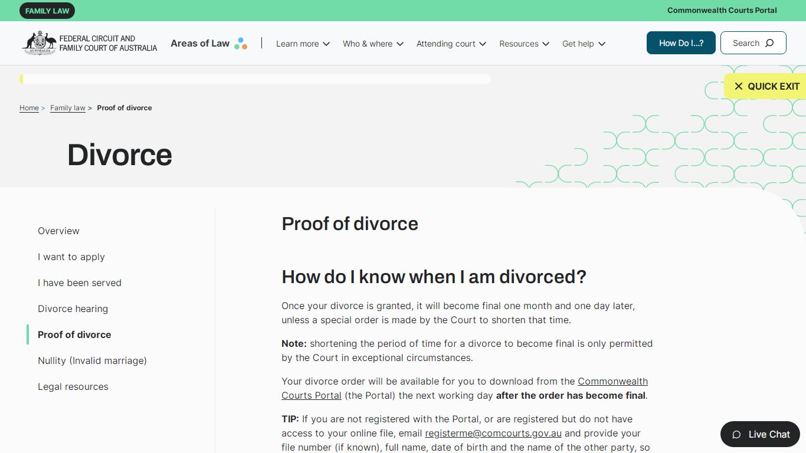Go to Home breadcrumb link

pos(29,108)
